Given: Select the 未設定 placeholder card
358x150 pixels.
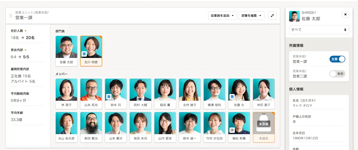Looking at the screenshot, I should (x=264, y=127).
